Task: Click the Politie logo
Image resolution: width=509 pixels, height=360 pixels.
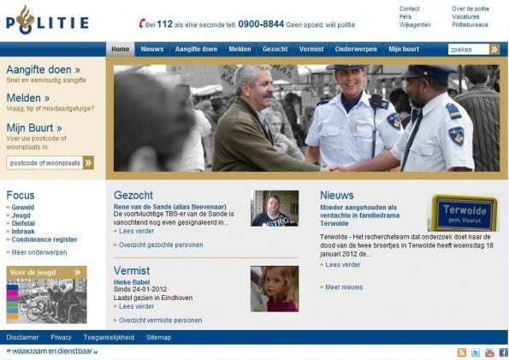Action: (x=47, y=21)
